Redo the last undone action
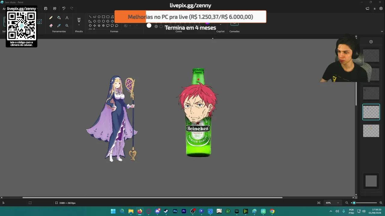The image size is (385, 216). (x=72, y=8)
